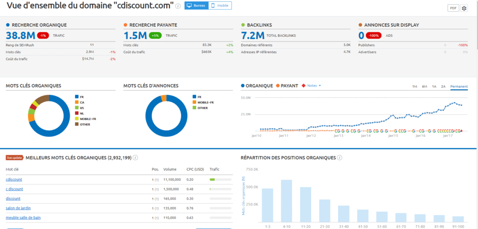Click the +5% paid traffic badge
This screenshot has width=478, height=229.
(x=155, y=35)
